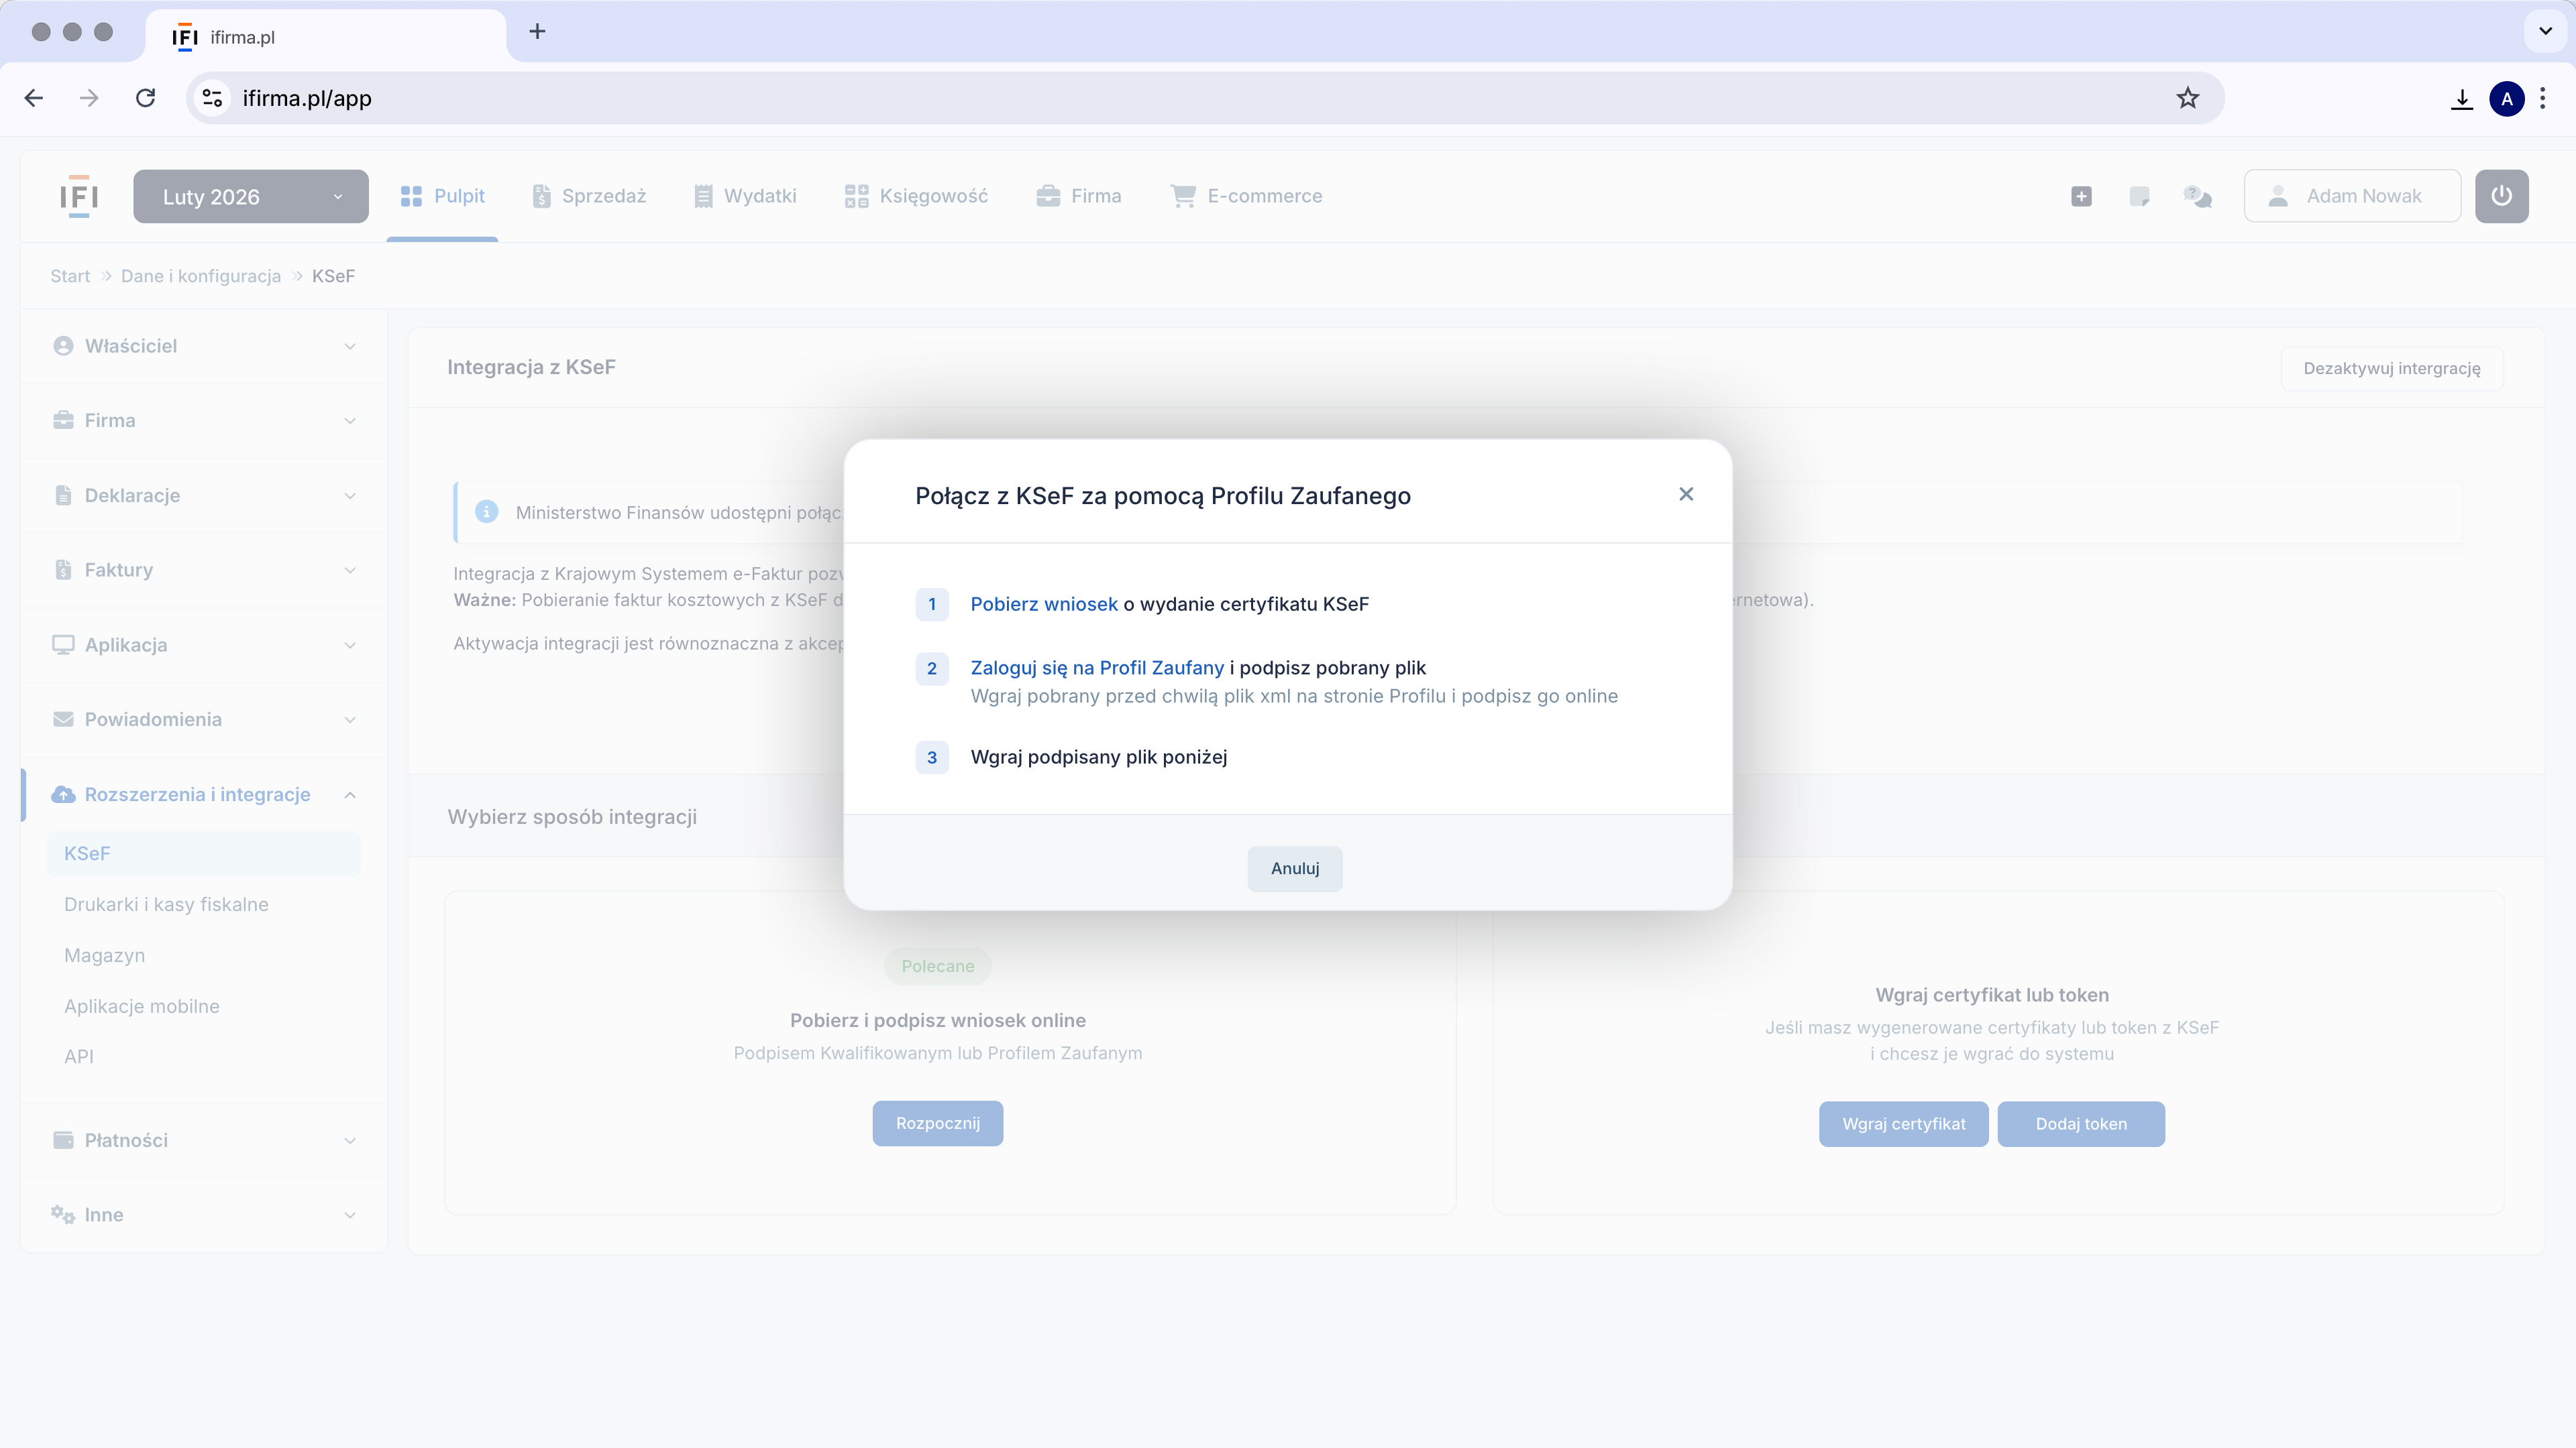The image size is (2576, 1448).
Task: Click the browser downloads icon
Action: tap(2462, 99)
